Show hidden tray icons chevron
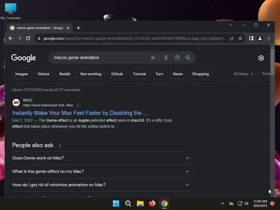Screen dimensions: 280x210 click(x=223, y=203)
